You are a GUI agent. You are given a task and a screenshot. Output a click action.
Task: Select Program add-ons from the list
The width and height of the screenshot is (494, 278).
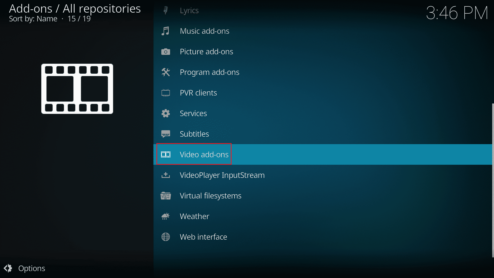[x=210, y=72]
